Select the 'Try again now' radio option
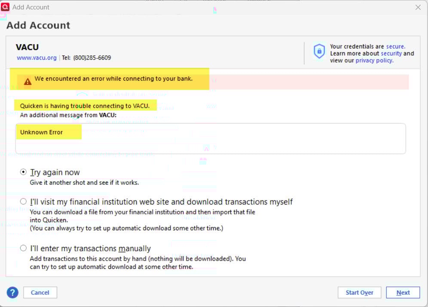Viewport: 428px width, 307px height. coord(24,172)
